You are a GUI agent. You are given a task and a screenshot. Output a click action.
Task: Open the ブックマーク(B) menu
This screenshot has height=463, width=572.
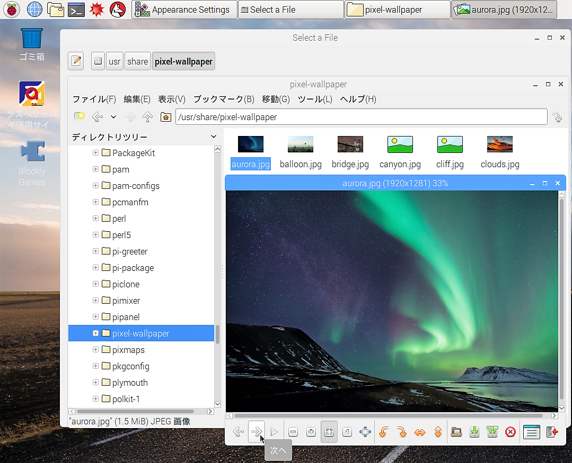click(x=223, y=99)
